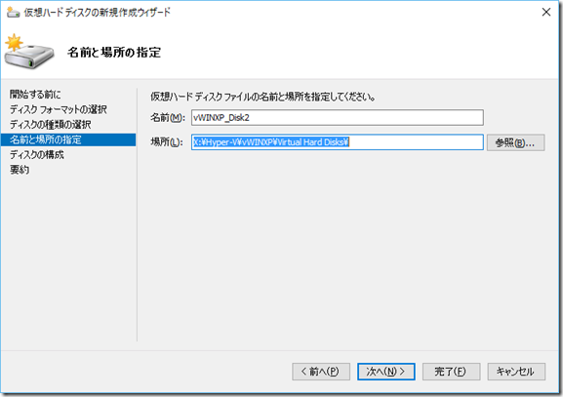Screen dimensions: 563x397
Task: Click the 名前 field containing vWINXP_Disk2
Action: (338, 118)
